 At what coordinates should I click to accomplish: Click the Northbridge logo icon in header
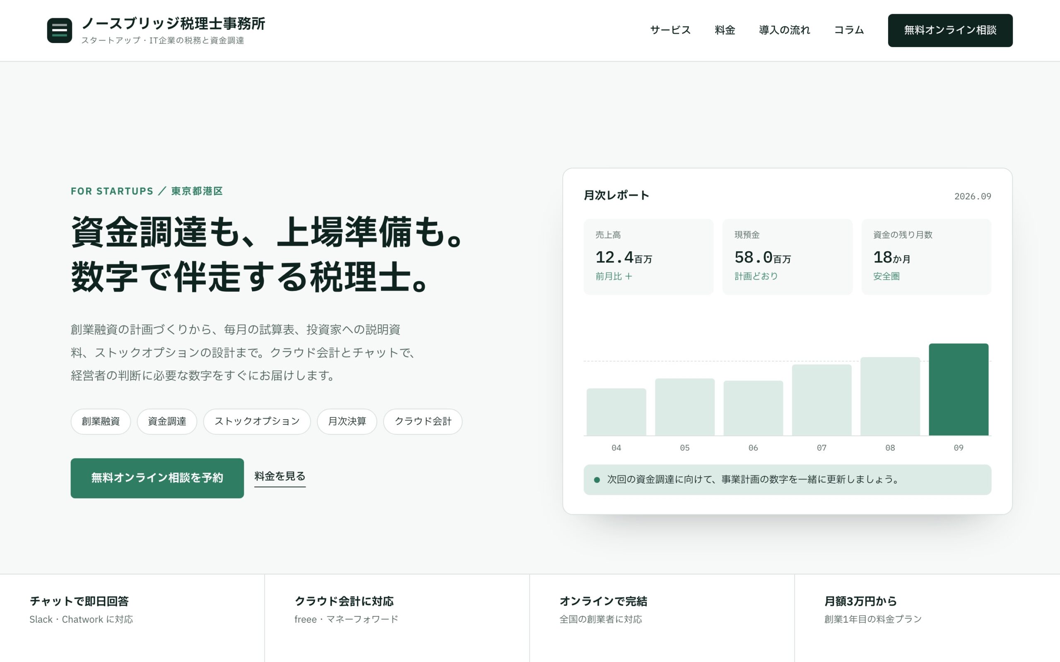(60, 30)
